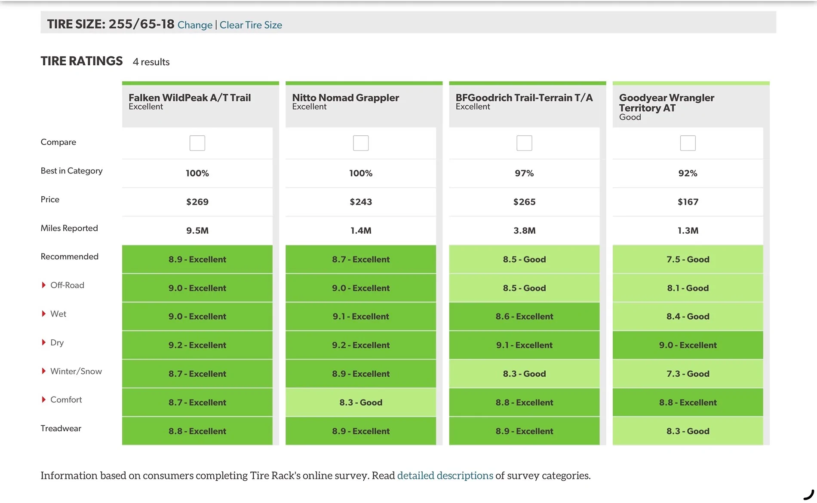The width and height of the screenshot is (817, 503).
Task: Click Nitto's 8.3 Good Comfort cell
Action: click(361, 402)
